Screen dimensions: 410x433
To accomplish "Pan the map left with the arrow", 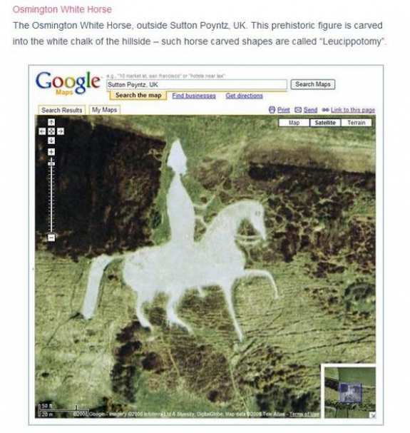I will [42, 131].
